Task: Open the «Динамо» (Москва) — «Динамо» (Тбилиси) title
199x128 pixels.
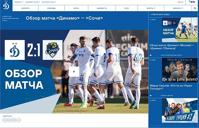Action: tap(172, 47)
